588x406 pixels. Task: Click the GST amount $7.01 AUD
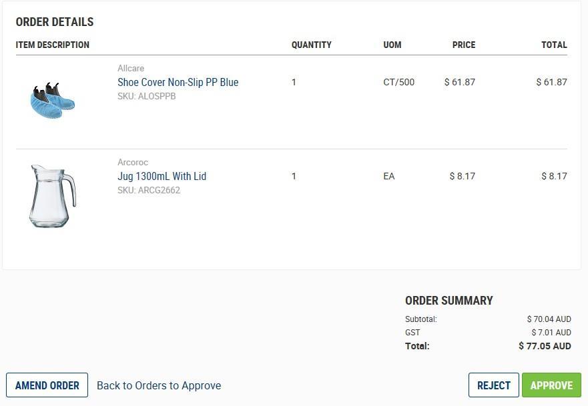551,332
